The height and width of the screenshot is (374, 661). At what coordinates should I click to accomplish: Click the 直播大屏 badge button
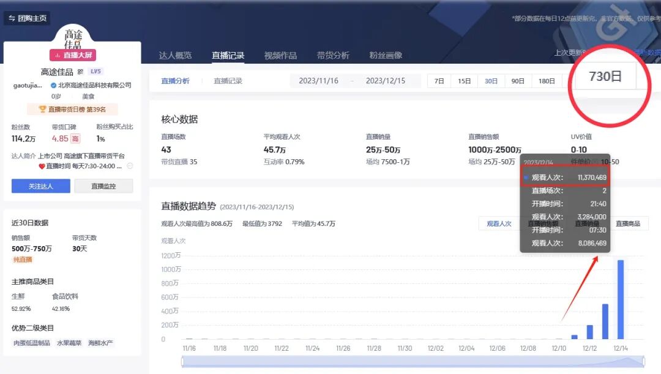coord(73,55)
